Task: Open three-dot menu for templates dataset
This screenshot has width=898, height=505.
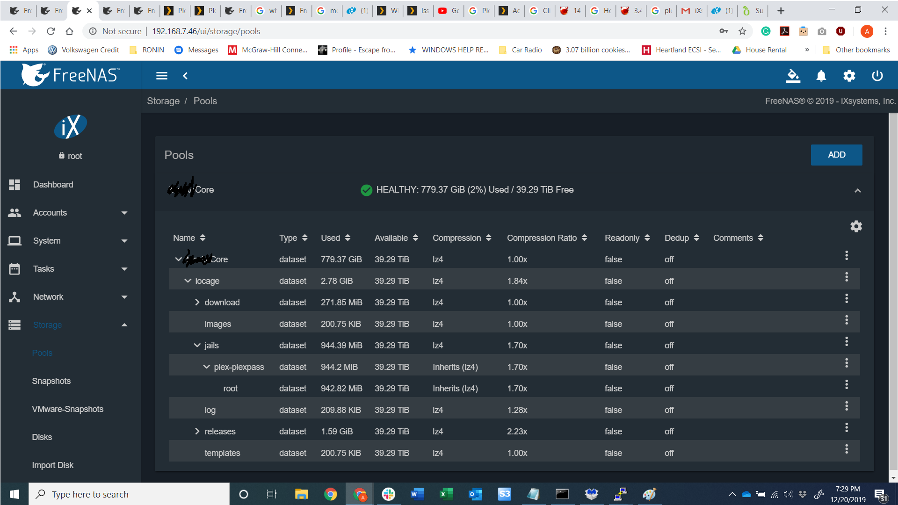Action: coord(846,449)
